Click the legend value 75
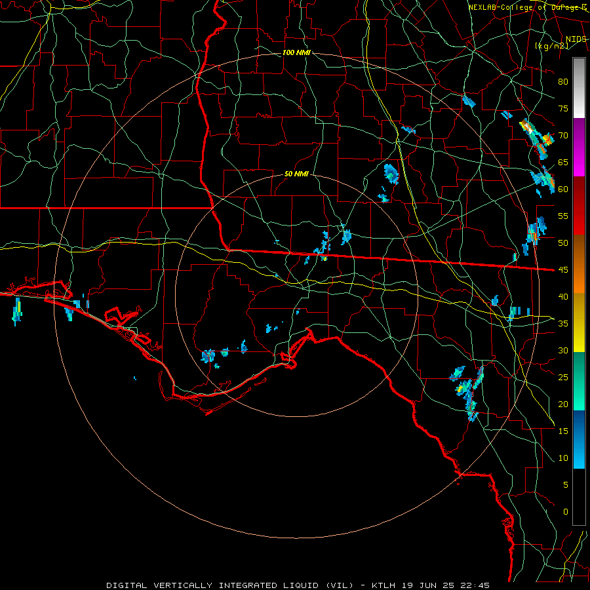The height and width of the screenshot is (590, 590). [x=563, y=109]
